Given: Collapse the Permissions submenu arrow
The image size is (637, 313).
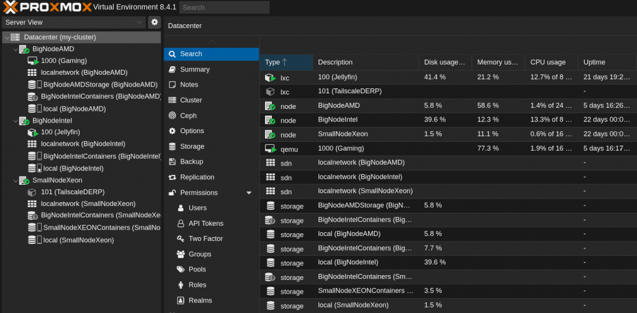Looking at the screenshot, I should pyautogui.click(x=249, y=193).
